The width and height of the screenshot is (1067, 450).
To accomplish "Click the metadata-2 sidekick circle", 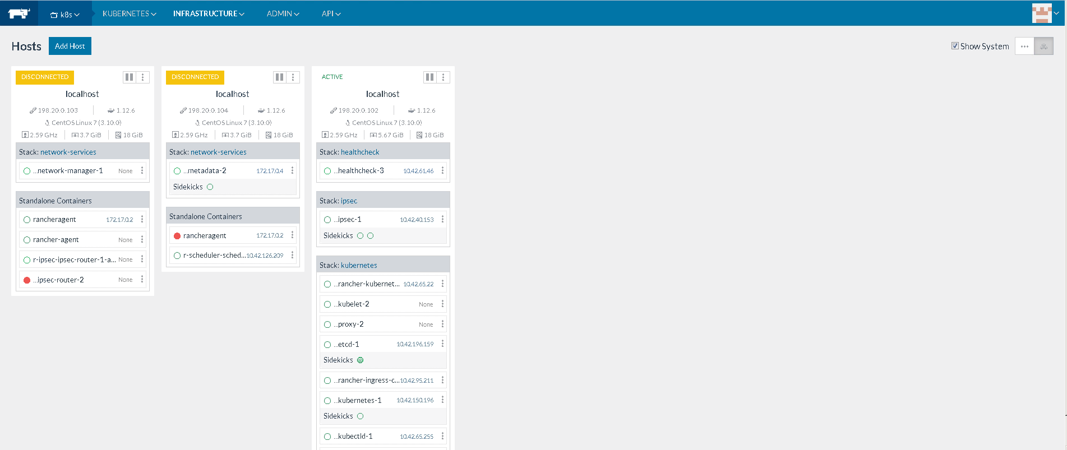I will tap(210, 187).
